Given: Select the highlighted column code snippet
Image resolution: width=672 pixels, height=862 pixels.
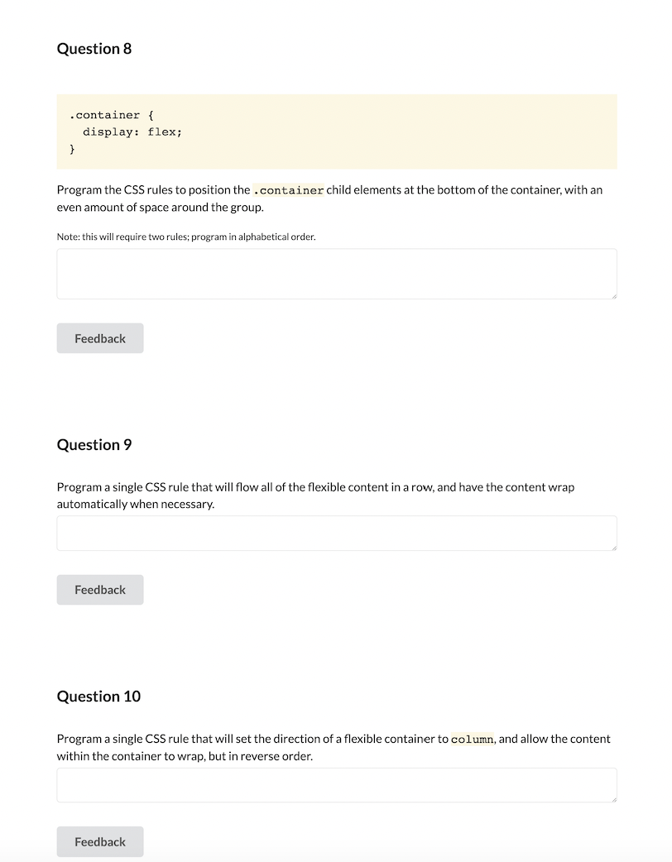Looking at the screenshot, I should pyautogui.click(x=472, y=739).
